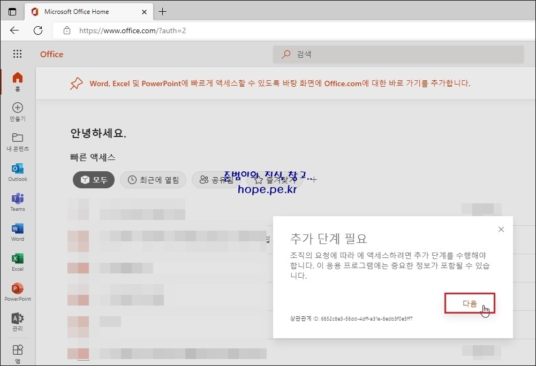Click the site lock icon in address bar

point(67,30)
